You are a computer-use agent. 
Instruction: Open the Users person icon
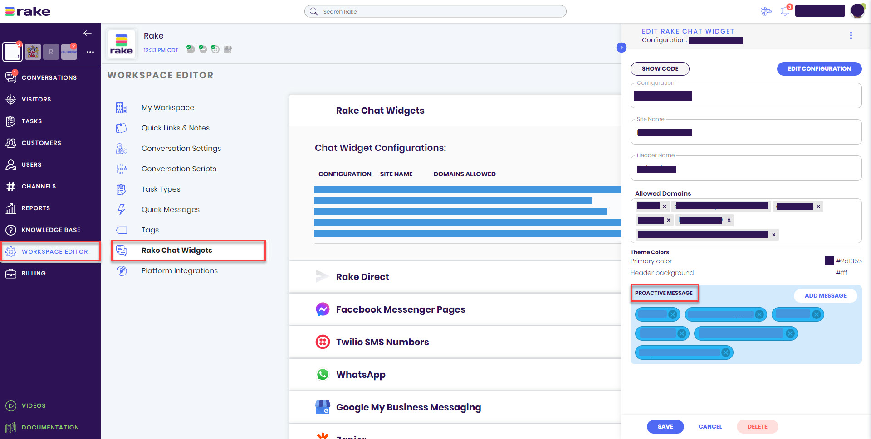coord(11,164)
